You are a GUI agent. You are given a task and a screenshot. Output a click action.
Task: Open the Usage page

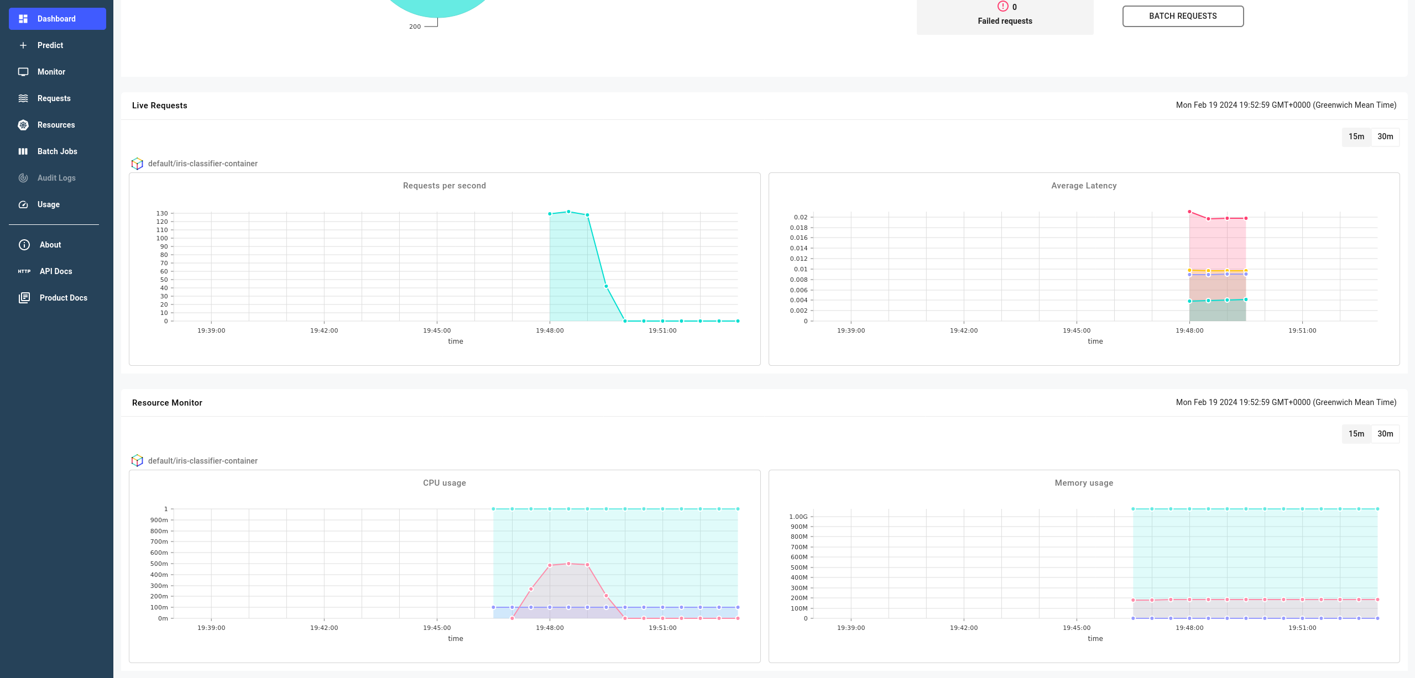[58, 204]
